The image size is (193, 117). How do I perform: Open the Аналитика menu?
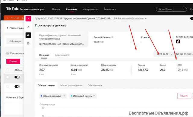pos(109,9)
